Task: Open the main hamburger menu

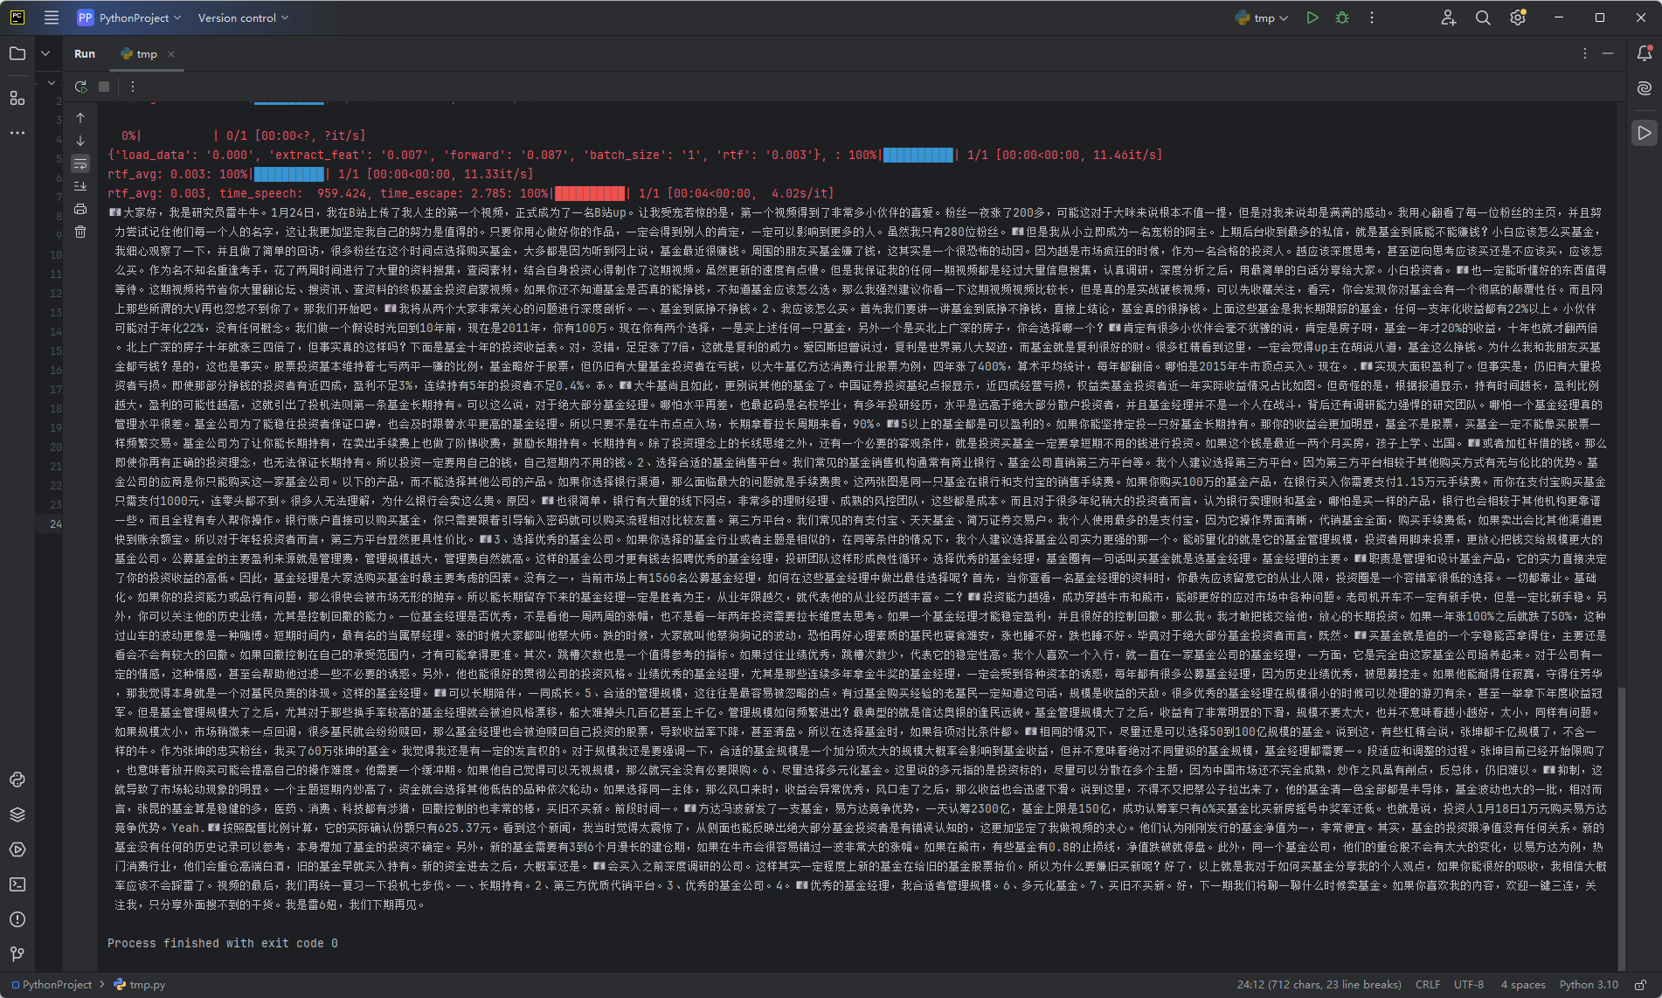Action: click(52, 17)
